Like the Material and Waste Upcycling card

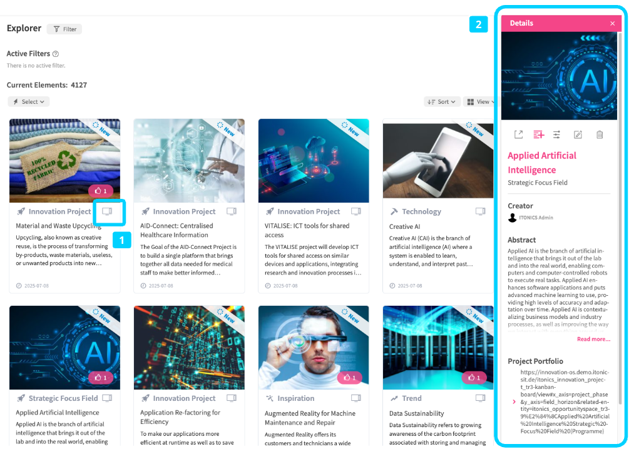coord(101,191)
